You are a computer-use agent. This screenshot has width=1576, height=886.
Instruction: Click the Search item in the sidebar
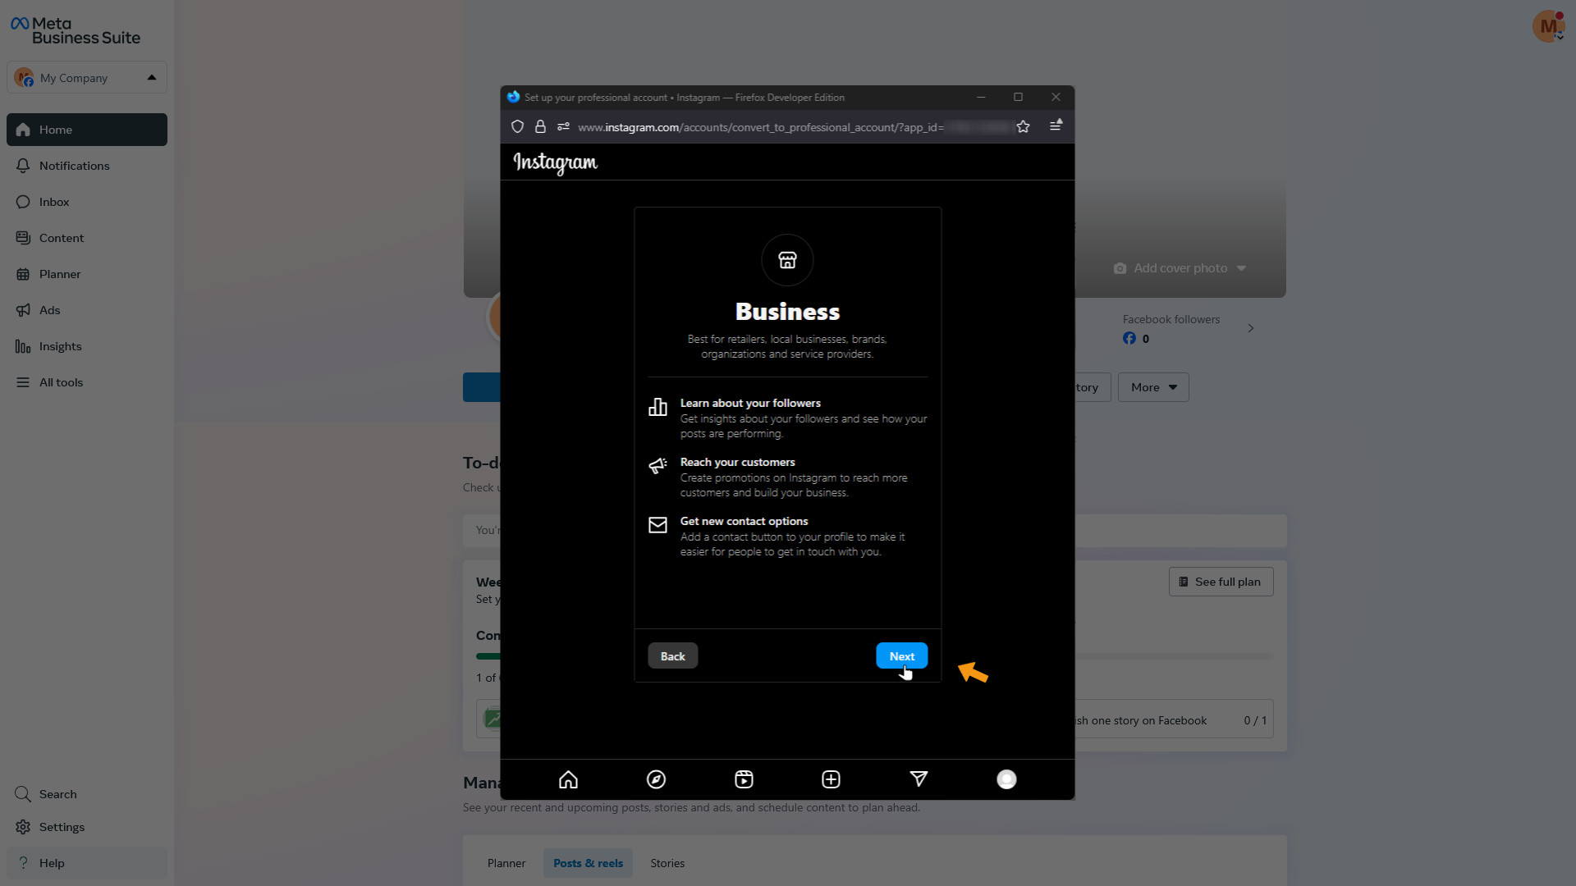coord(87,794)
